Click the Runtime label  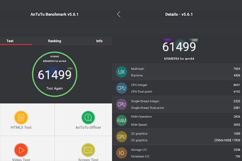click(137, 75)
